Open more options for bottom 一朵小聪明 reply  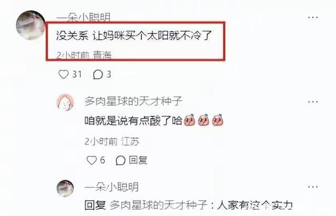pos(313,187)
